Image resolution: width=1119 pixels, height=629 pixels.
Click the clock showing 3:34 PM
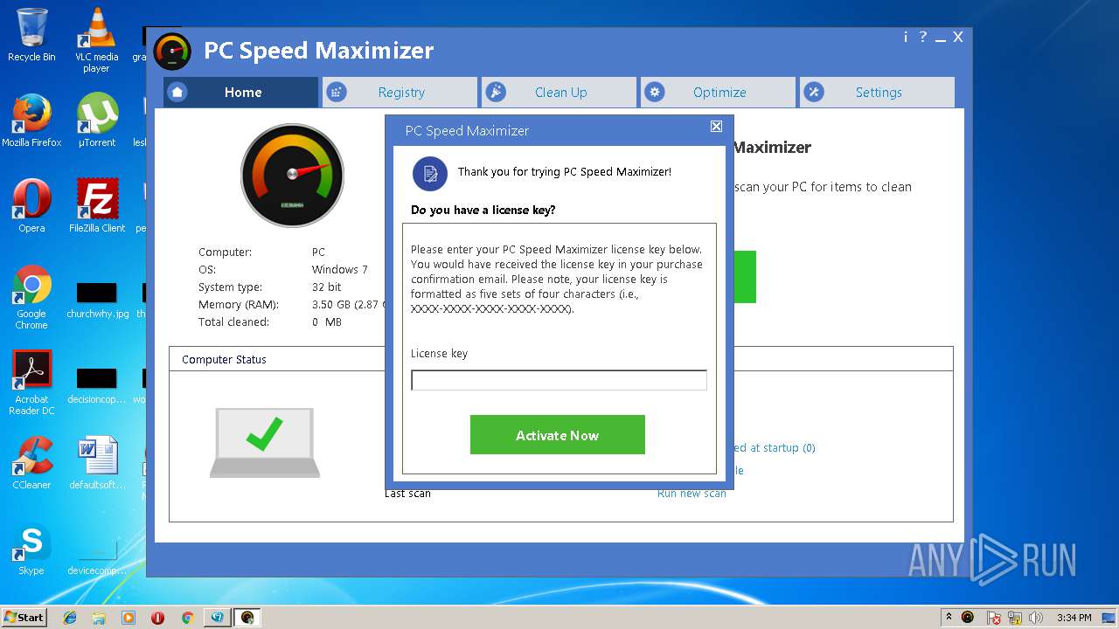1074,618
